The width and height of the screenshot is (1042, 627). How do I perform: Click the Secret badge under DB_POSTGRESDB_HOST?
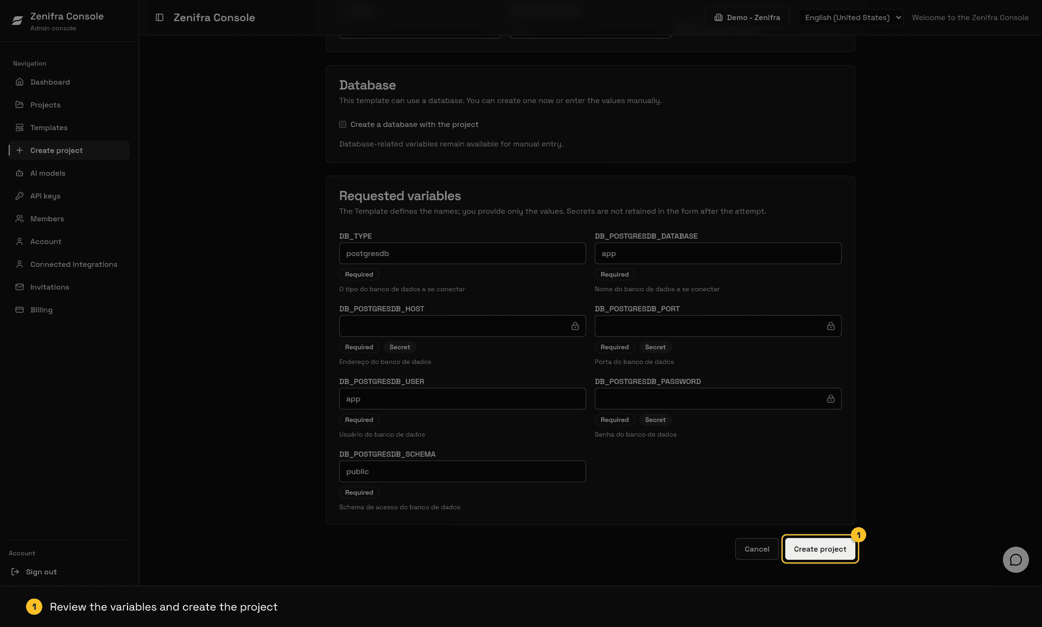[399, 347]
